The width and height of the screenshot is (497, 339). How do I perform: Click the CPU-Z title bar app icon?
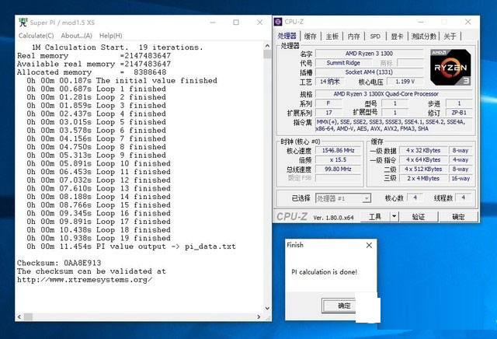click(278, 23)
